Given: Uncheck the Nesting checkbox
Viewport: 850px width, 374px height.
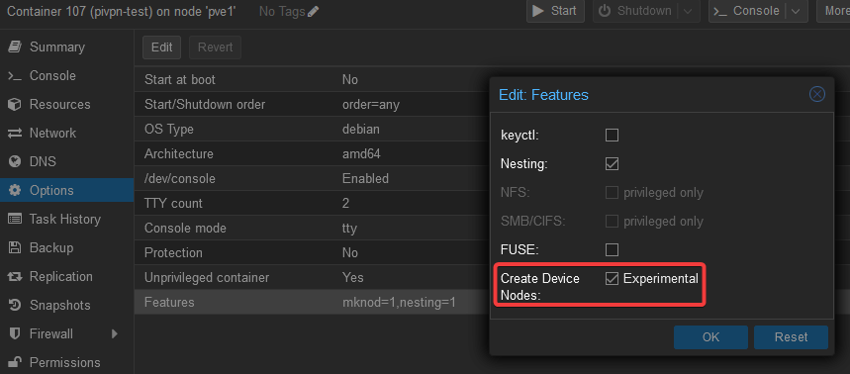Looking at the screenshot, I should pos(612,163).
